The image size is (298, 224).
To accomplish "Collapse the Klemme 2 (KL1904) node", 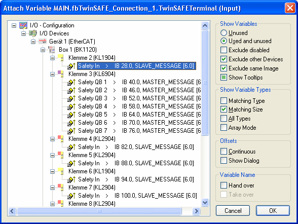I will 52,58.
